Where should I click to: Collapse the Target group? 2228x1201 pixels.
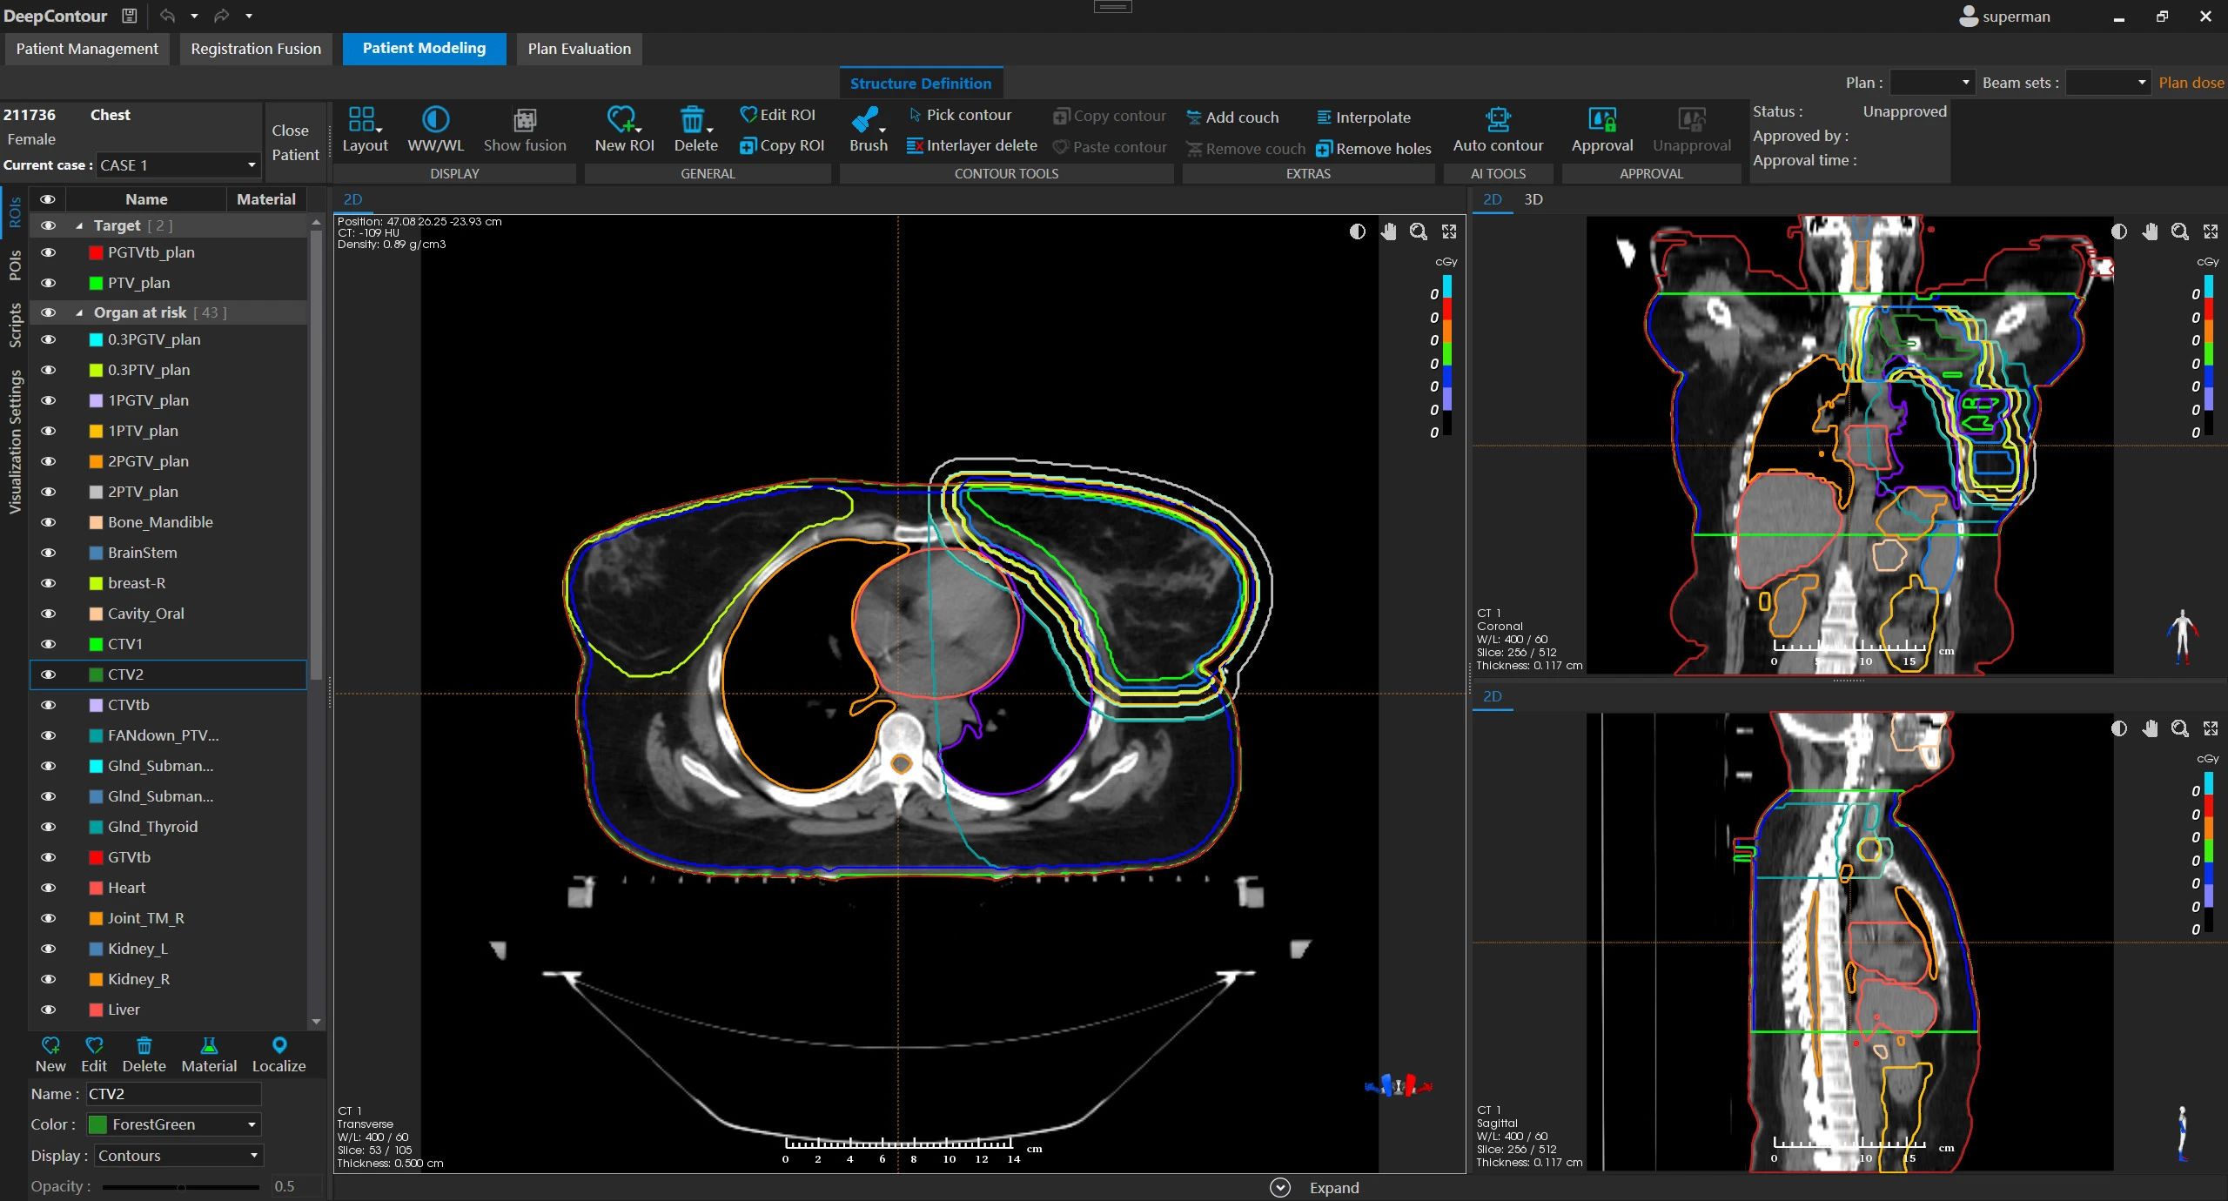coord(79,226)
